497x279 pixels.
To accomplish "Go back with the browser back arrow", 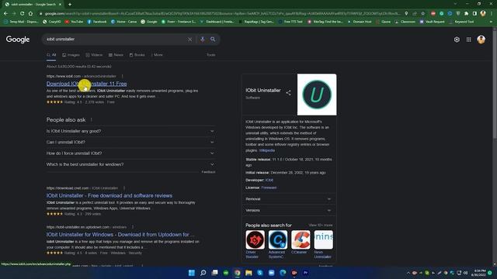I will tap(5, 14).
